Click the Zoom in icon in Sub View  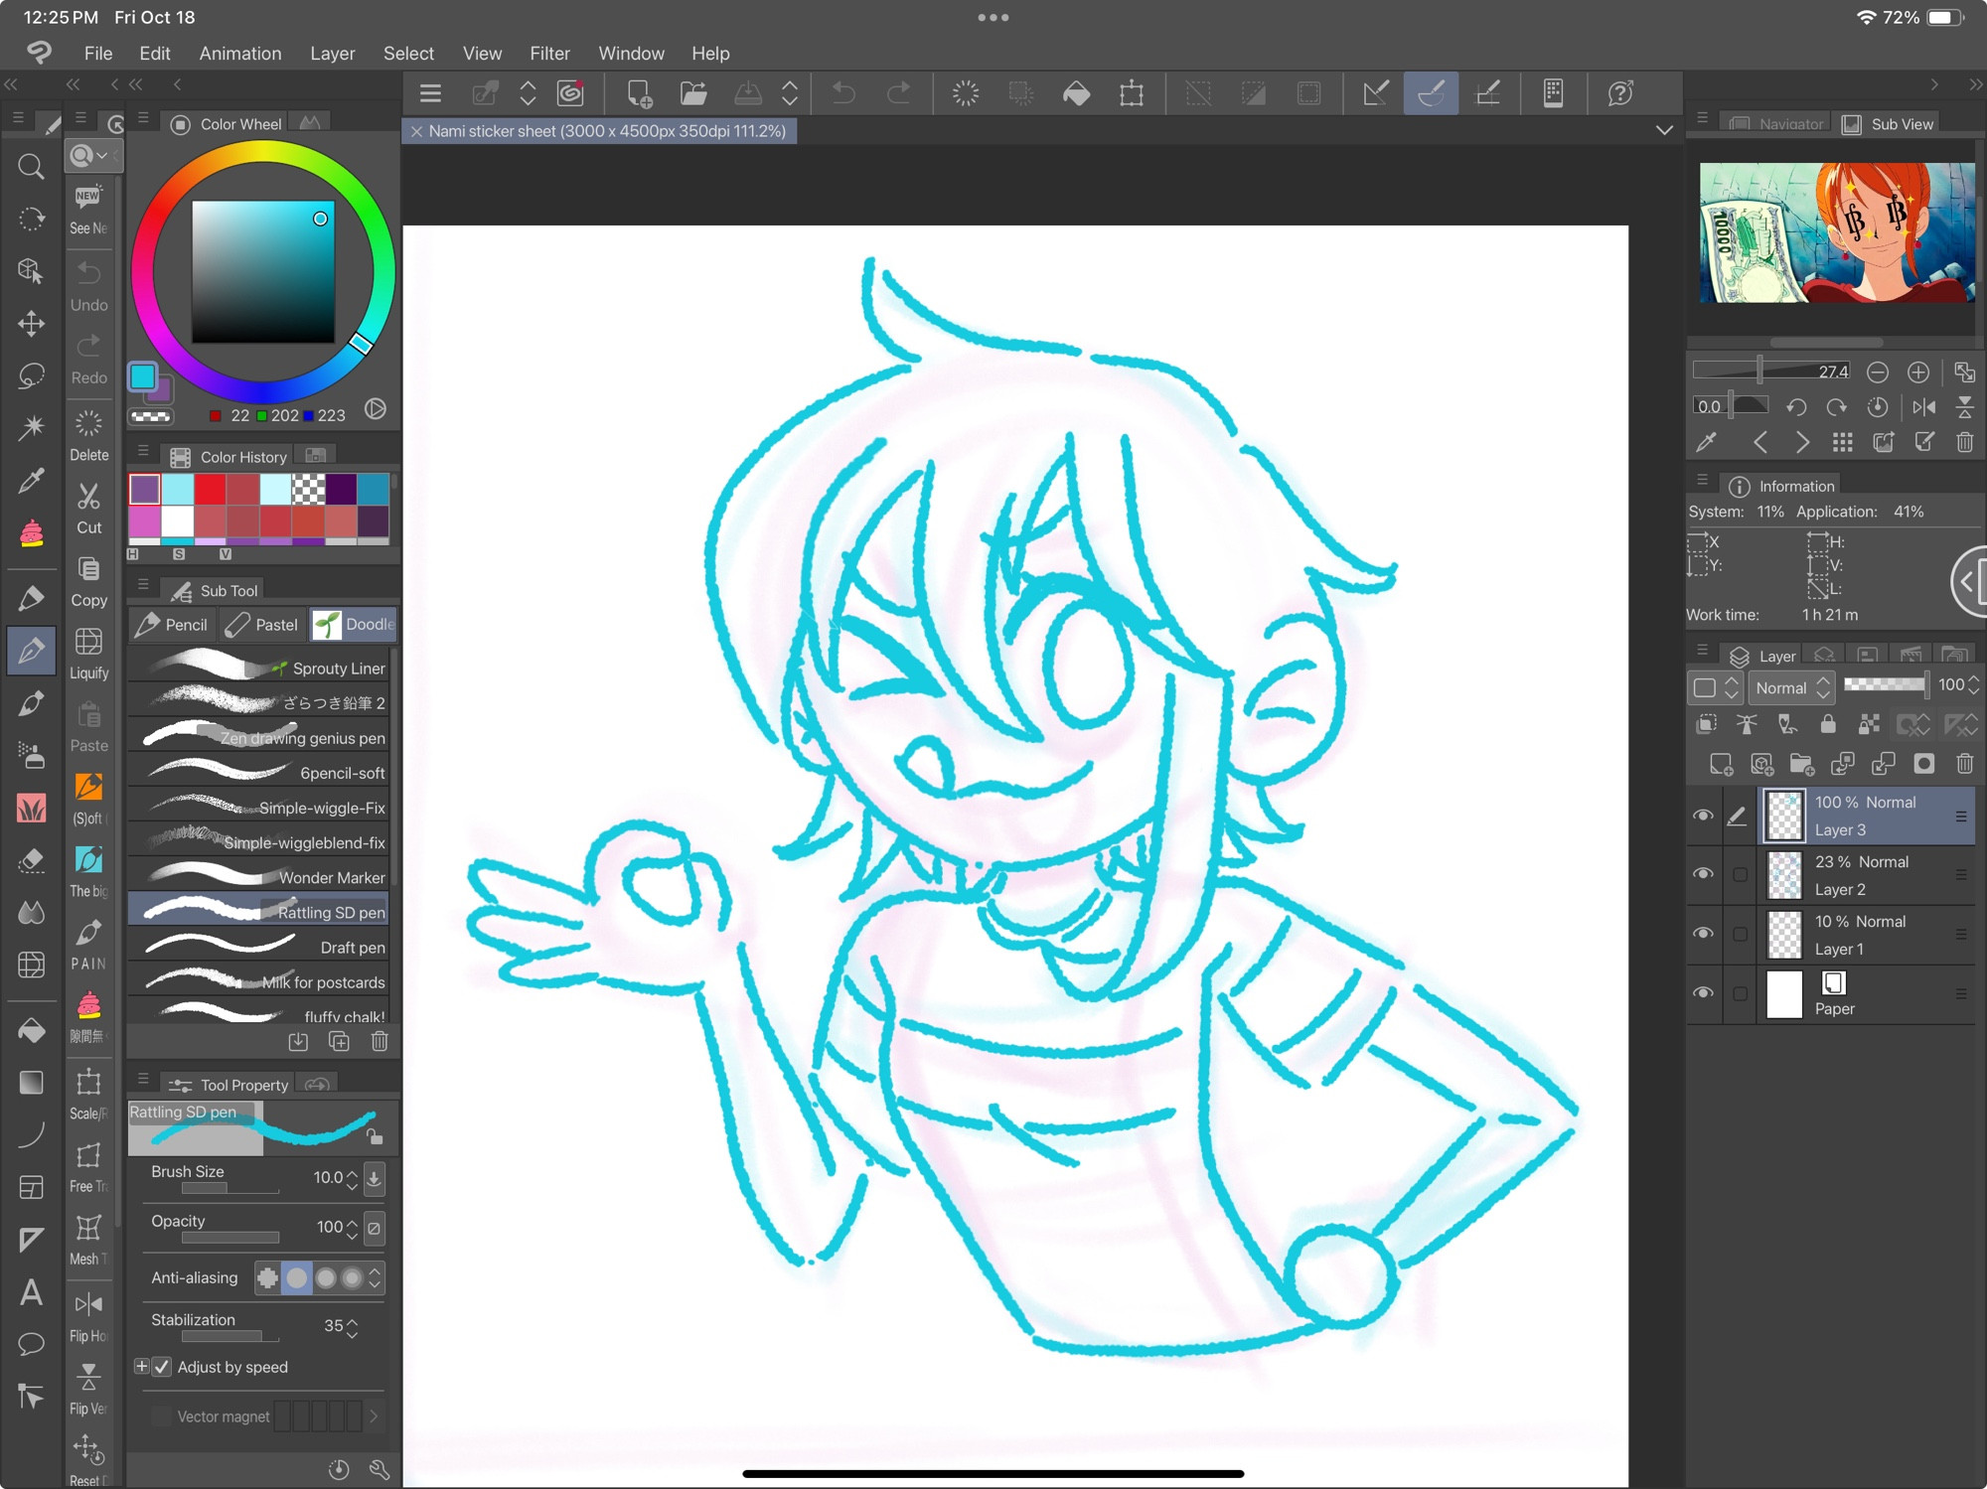point(1918,372)
